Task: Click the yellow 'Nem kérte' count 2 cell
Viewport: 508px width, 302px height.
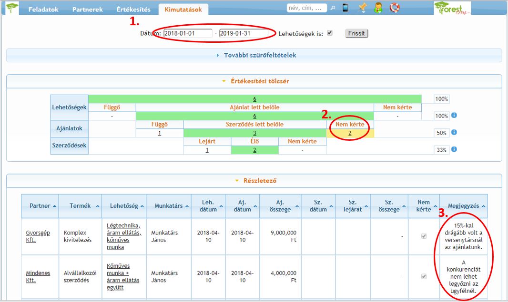Action: pos(350,133)
